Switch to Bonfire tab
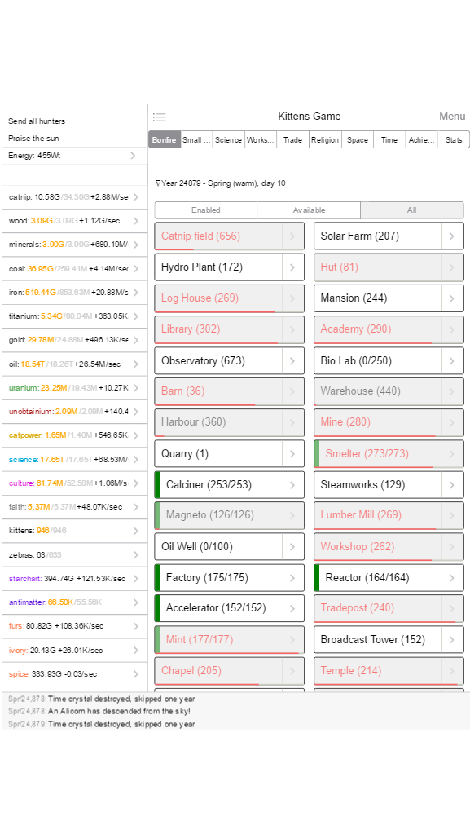This screenshot has height=834, width=470. pyautogui.click(x=165, y=140)
